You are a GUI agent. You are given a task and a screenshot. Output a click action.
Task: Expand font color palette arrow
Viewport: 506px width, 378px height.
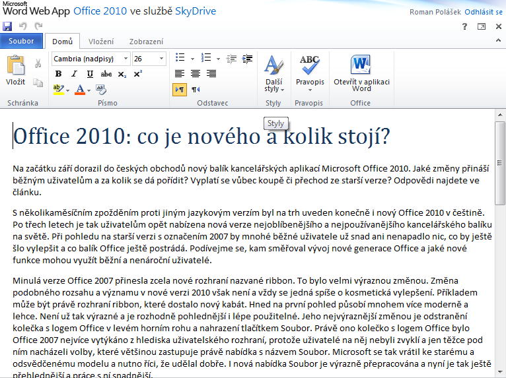tap(89, 90)
